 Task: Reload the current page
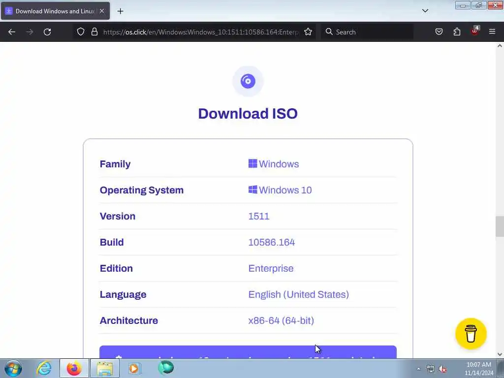47,32
